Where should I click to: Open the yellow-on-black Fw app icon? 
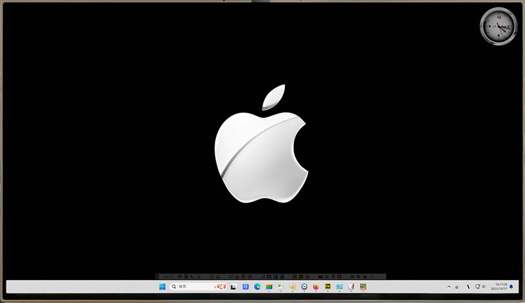[x=327, y=287]
